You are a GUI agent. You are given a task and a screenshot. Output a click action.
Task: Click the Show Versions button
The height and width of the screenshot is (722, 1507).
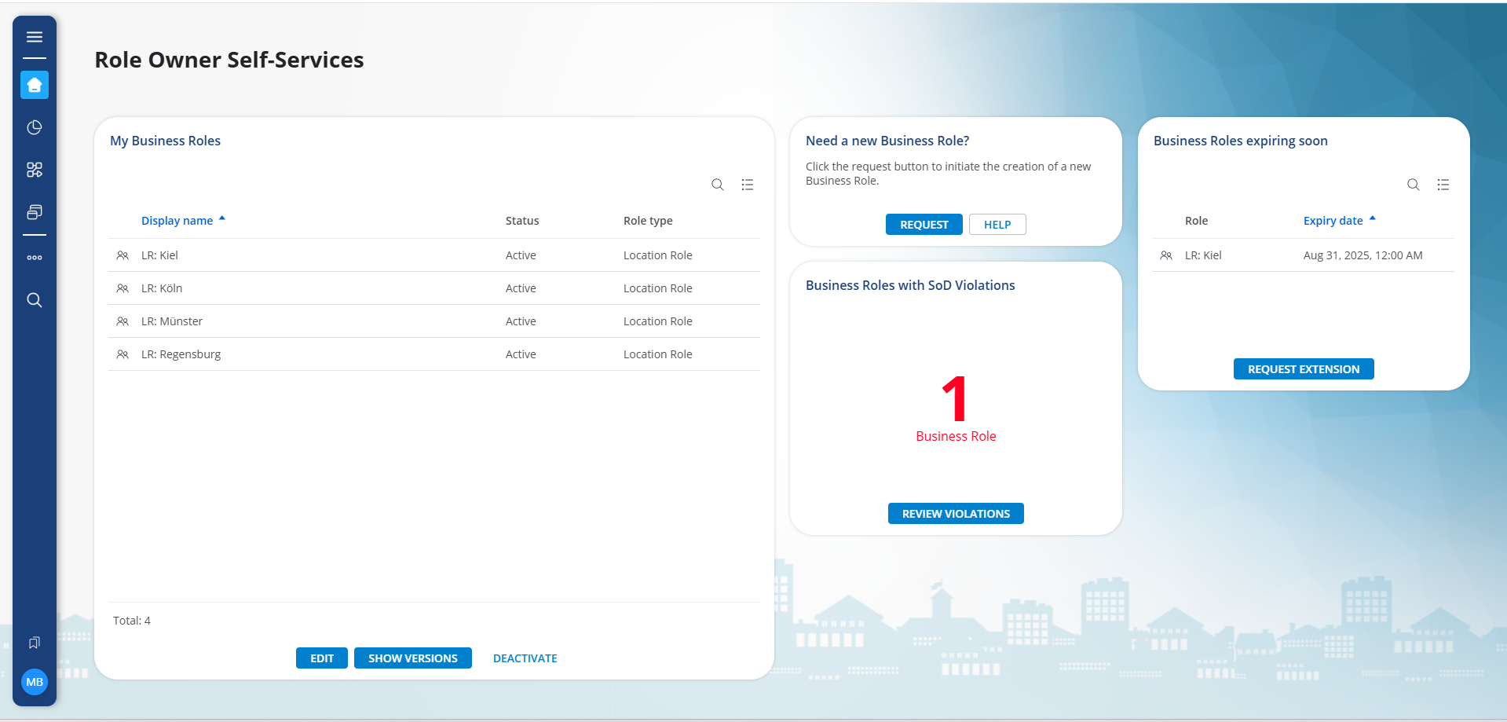pyautogui.click(x=412, y=658)
